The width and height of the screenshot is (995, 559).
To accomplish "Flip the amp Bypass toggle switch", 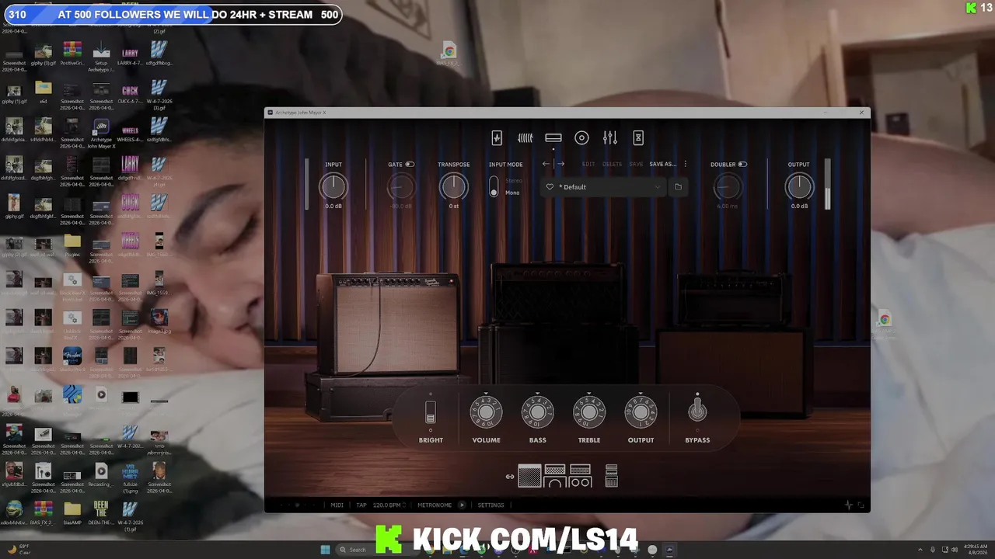I will (697, 408).
